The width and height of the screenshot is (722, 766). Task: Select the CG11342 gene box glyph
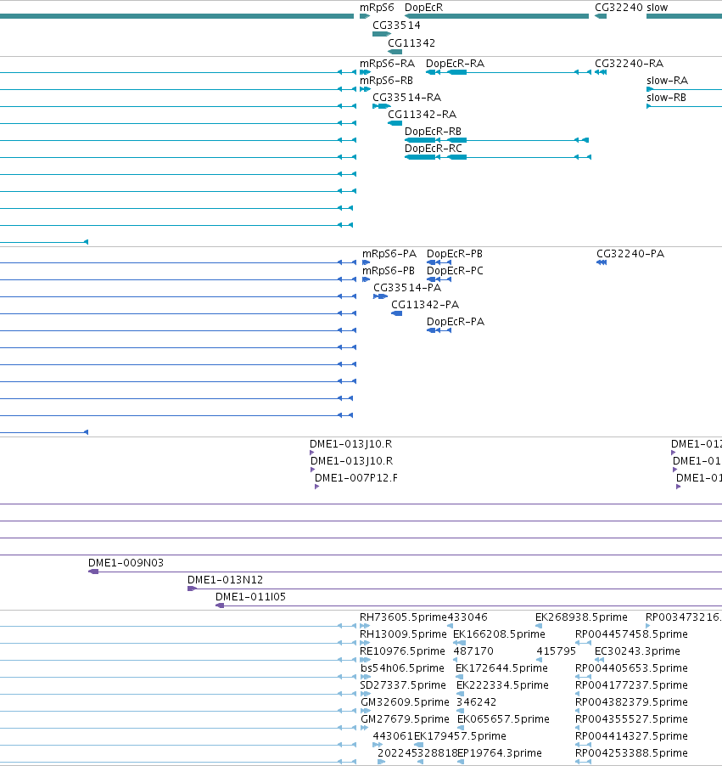pos(395,52)
